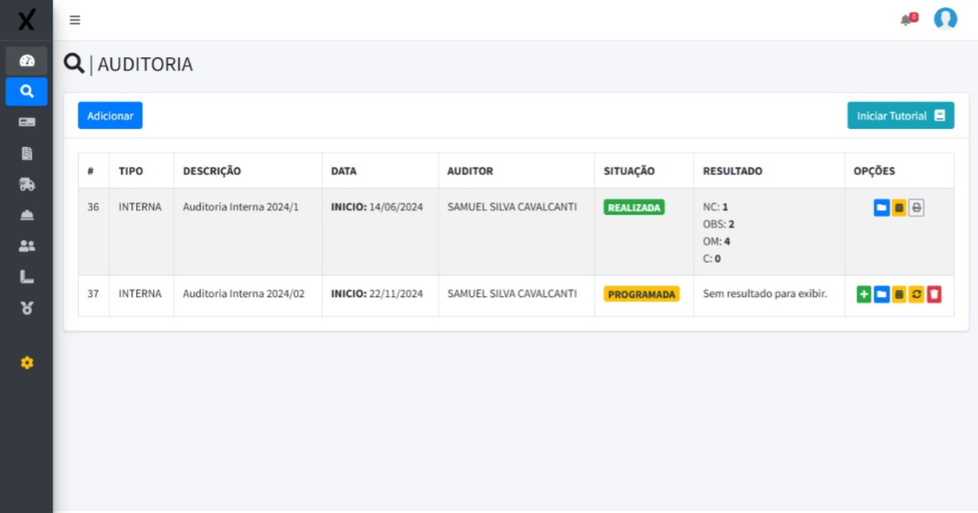978x513 pixels.
Task: Open the user avatar profile menu
Action: 945,19
